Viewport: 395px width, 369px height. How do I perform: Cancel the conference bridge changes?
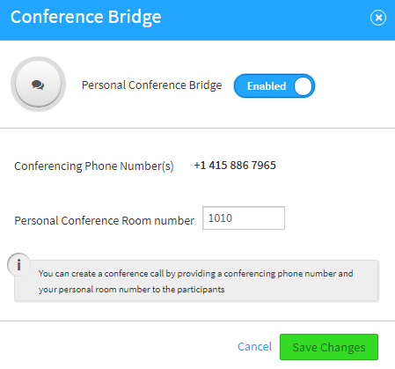[x=254, y=347]
